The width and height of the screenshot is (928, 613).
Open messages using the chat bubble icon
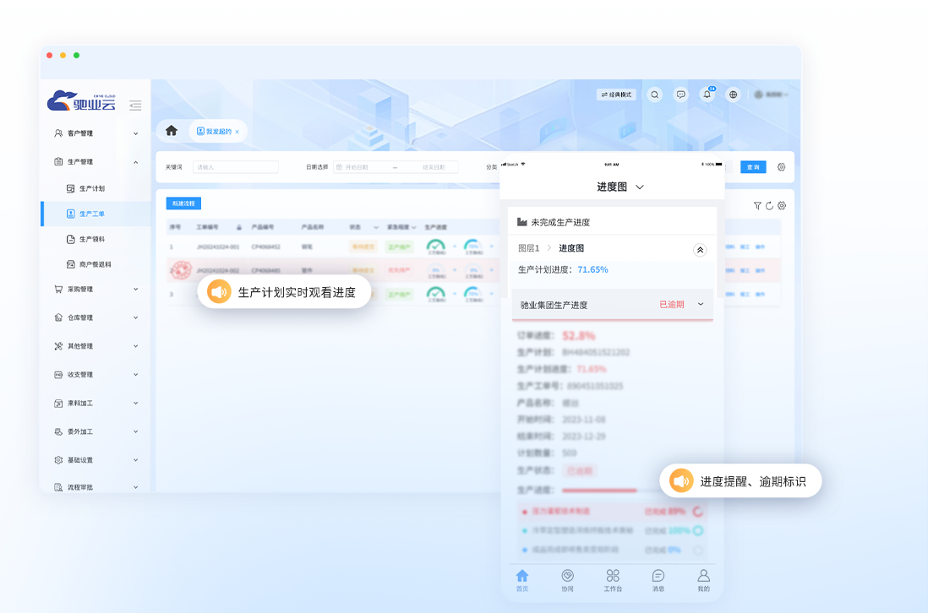click(x=680, y=94)
